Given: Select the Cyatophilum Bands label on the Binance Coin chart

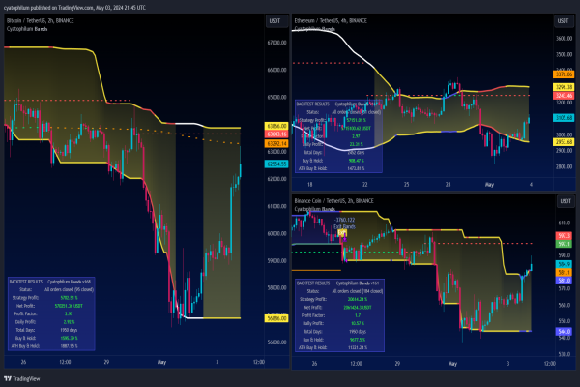Looking at the screenshot, I should 315,209.
